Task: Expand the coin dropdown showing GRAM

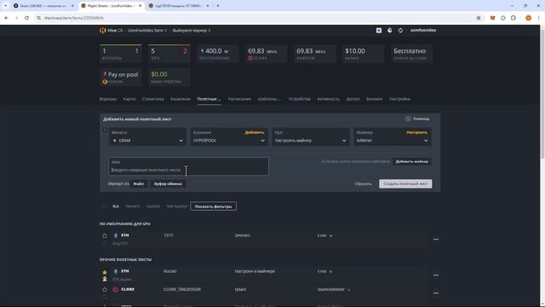Action: coord(147,136)
